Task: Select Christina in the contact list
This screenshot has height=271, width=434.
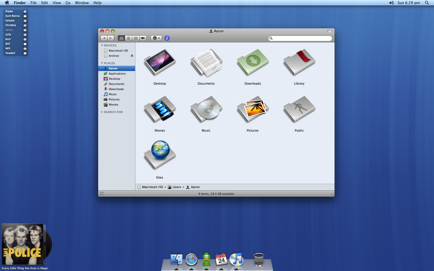Action: pos(16,25)
